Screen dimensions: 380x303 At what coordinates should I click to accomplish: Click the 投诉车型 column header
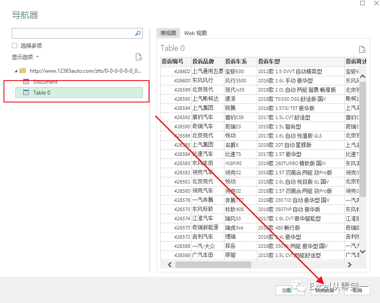pos(301,62)
